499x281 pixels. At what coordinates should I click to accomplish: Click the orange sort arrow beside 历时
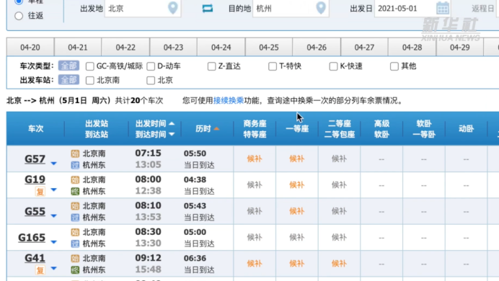[x=216, y=129]
